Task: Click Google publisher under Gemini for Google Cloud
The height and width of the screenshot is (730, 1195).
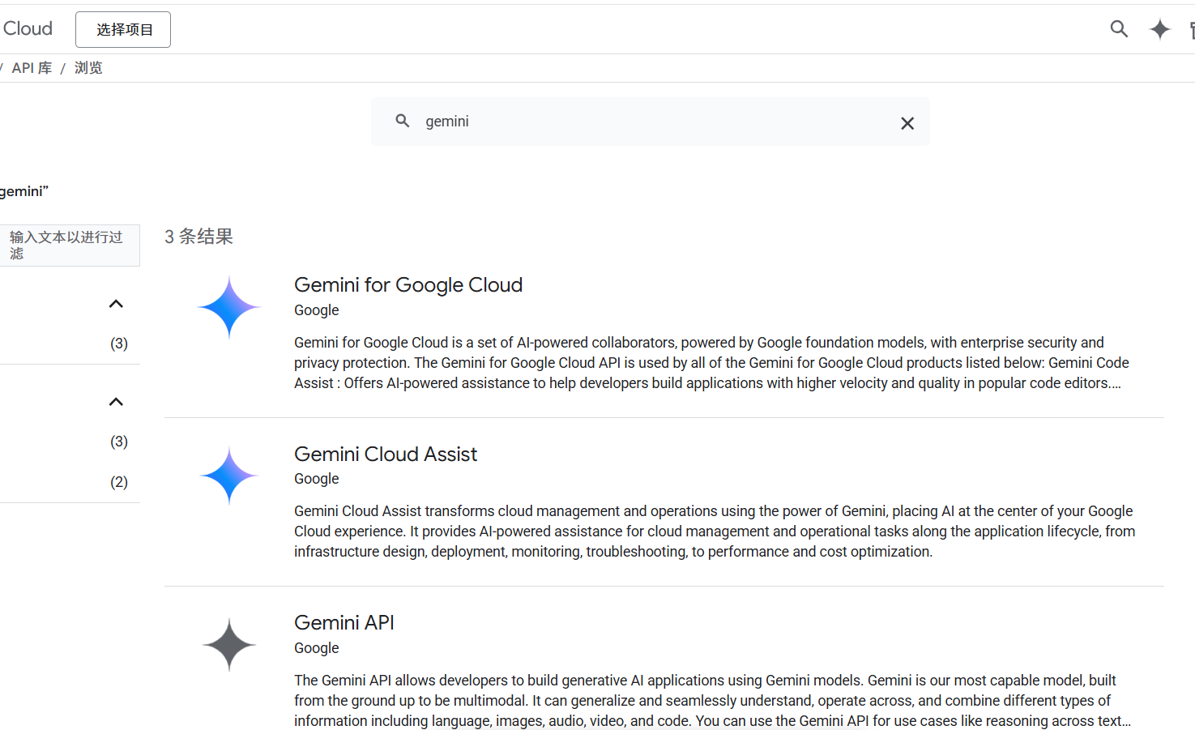Action: pyautogui.click(x=317, y=310)
